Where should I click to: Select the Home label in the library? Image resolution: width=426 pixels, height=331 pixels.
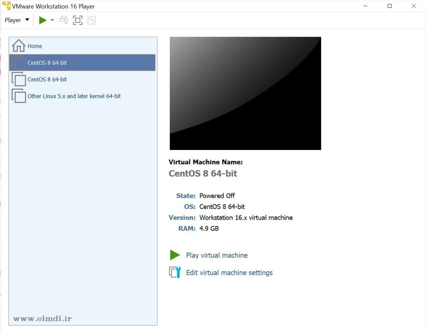(35, 46)
